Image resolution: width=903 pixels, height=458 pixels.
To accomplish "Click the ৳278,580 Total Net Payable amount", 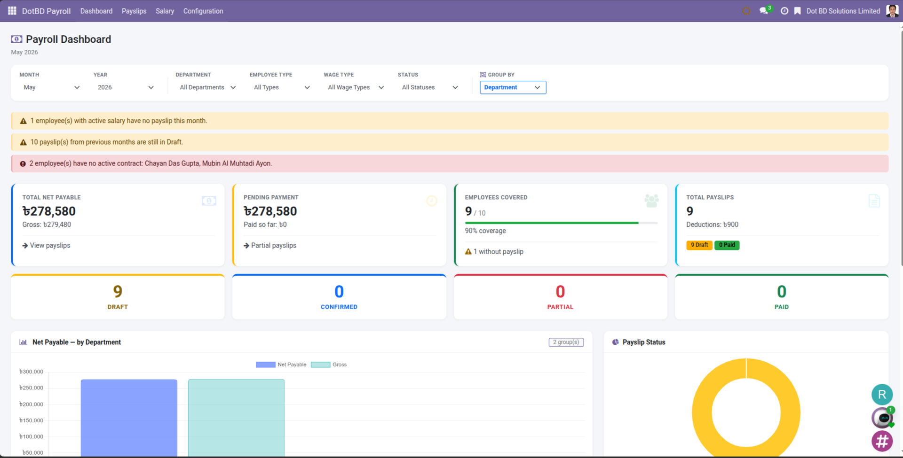I will point(49,211).
